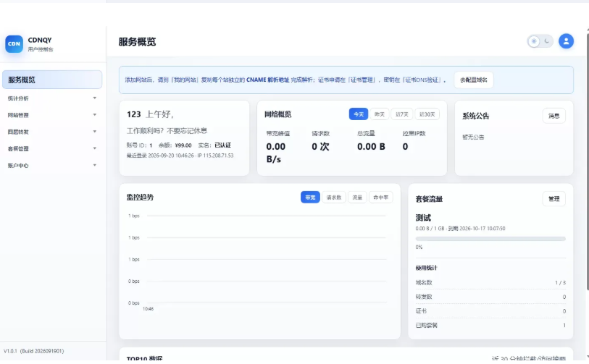The width and height of the screenshot is (589, 364).
Task: Click the 123 上午好 greeting
Action: 150,114
